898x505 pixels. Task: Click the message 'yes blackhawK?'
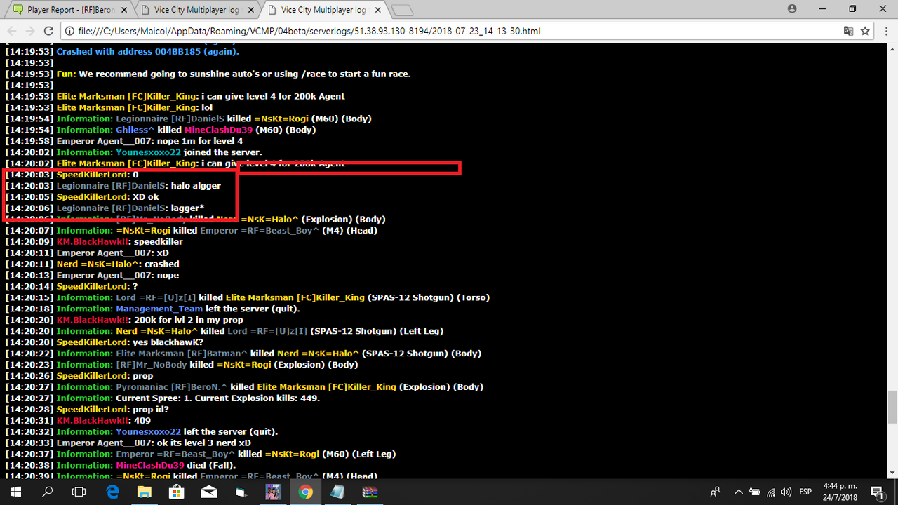pos(168,342)
